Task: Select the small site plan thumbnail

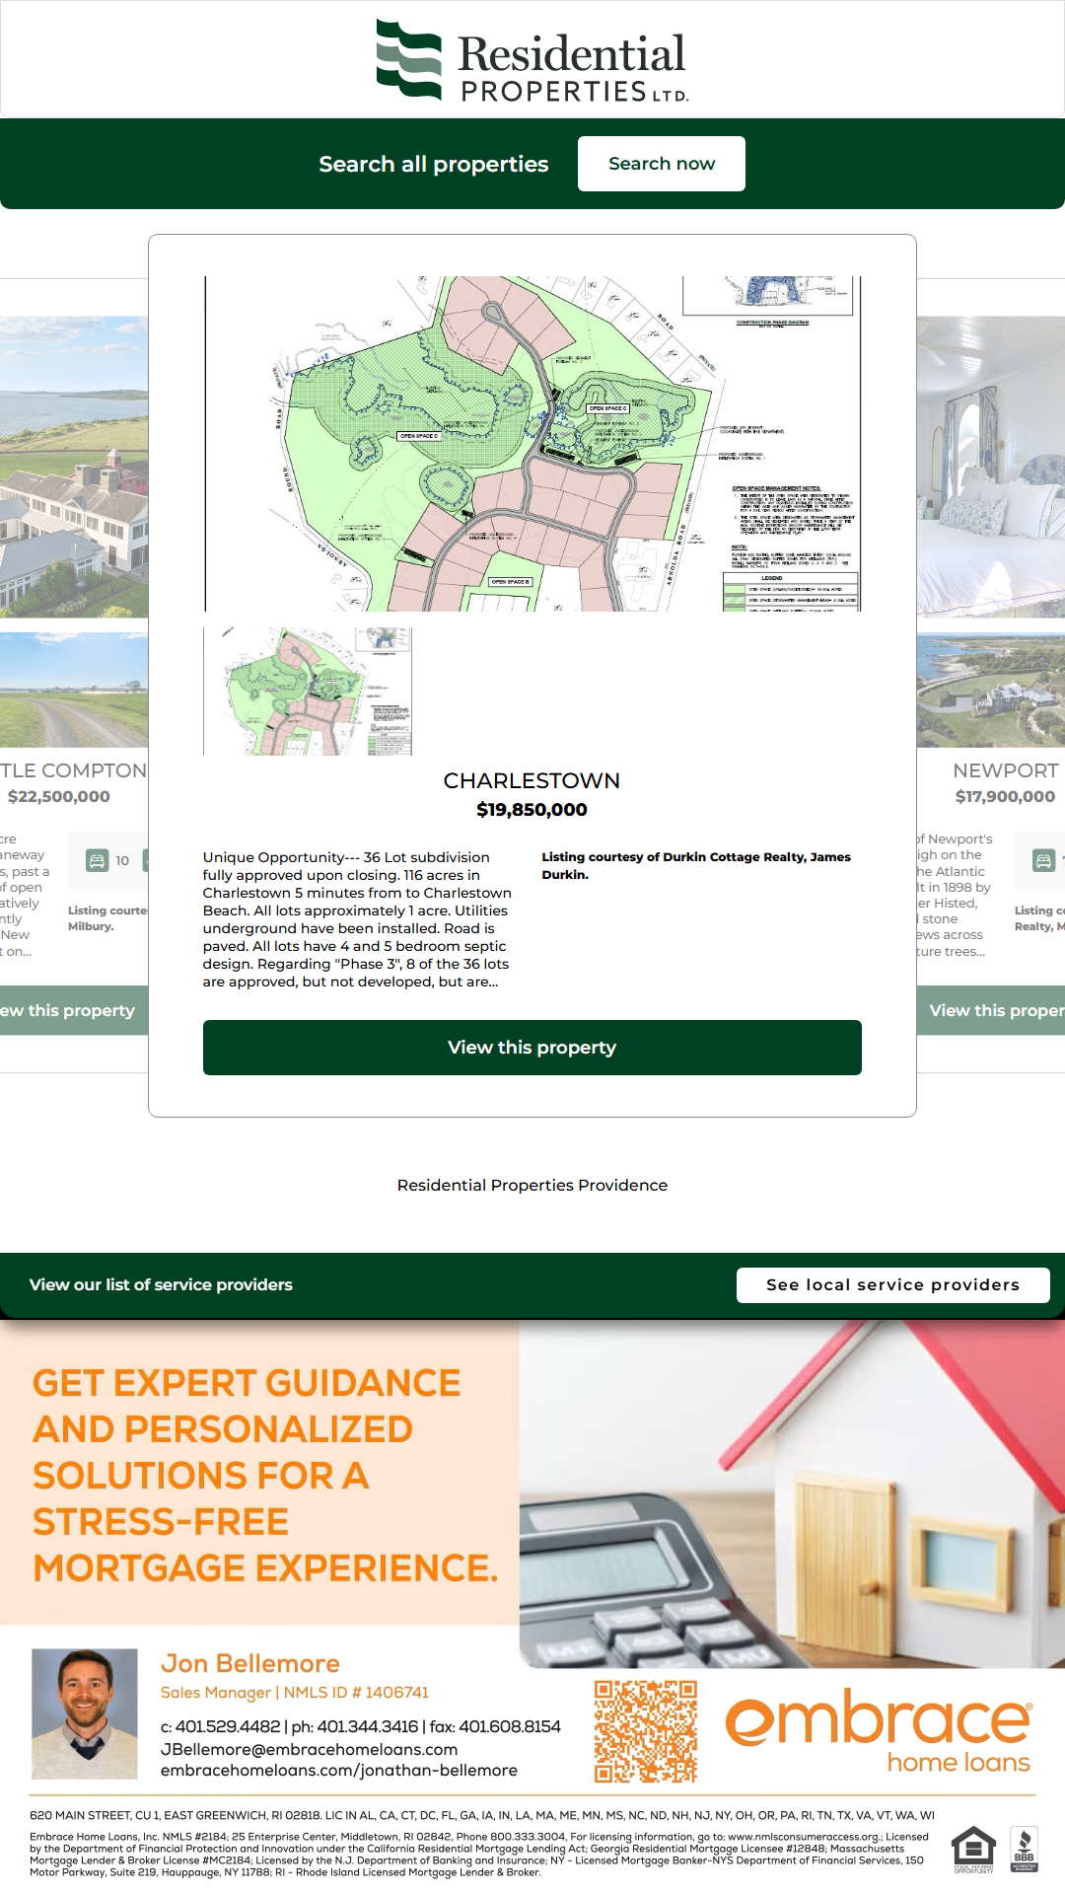Action: click(x=308, y=692)
